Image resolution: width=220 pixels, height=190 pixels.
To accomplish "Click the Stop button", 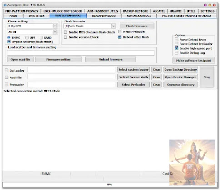I will tap(207, 77).
